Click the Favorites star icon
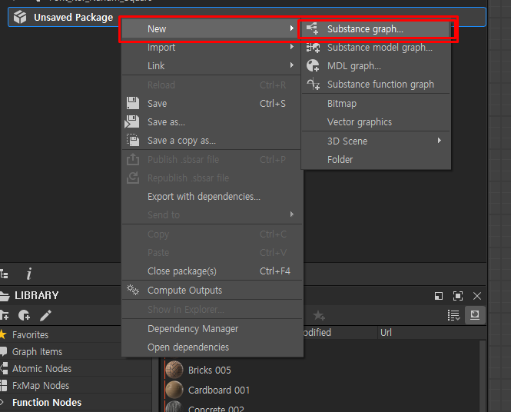The image size is (511, 412). 3,334
